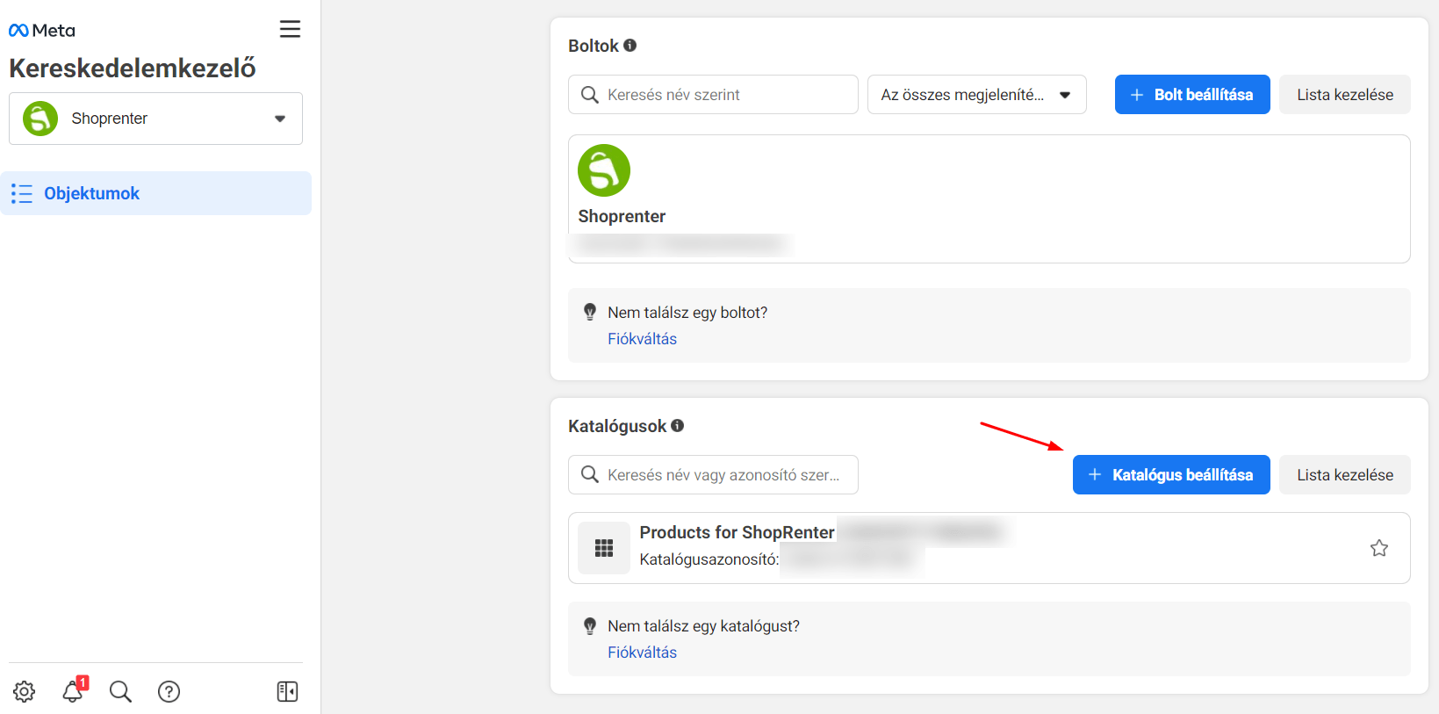Viewport: 1439px width, 714px height.
Task: Click the Bolt beállítása button
Action: click(x=1192, y=94)
